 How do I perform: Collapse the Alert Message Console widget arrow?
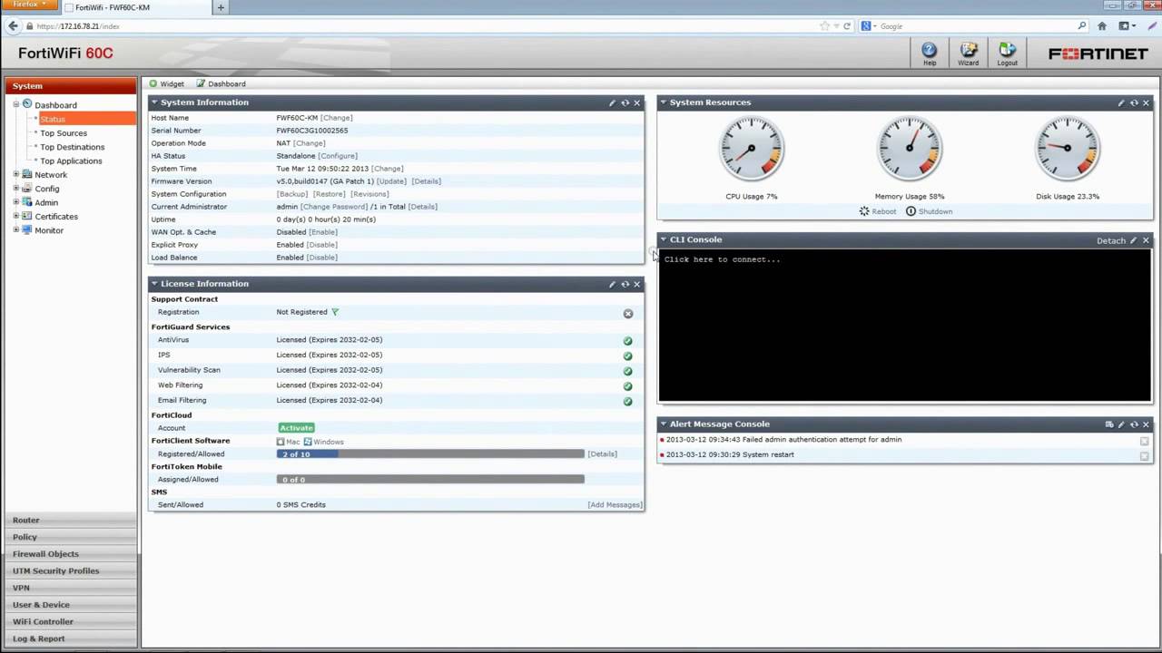click(664, 424)
